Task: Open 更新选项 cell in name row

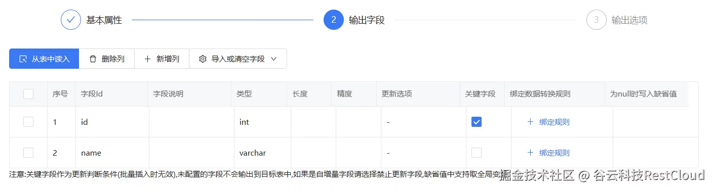Action: [423, 153]
